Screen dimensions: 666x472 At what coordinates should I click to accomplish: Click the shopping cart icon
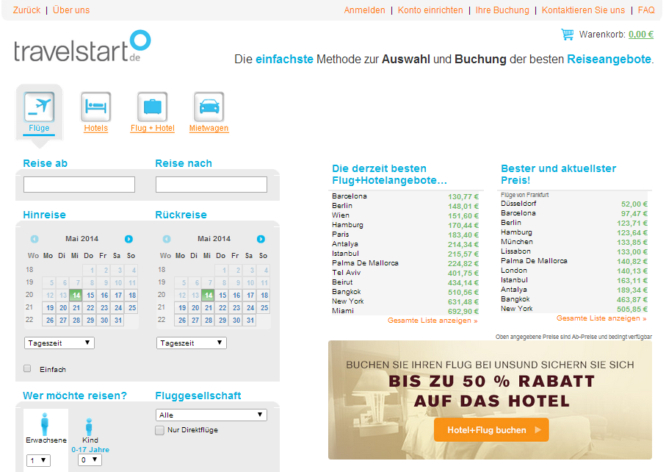(x=567, y=35)
